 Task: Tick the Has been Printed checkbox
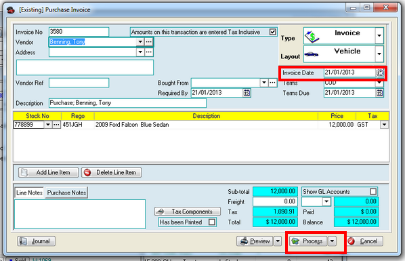(x=212, y=222)
